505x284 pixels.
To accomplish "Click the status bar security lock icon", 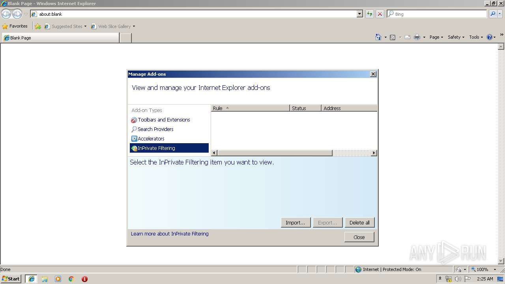I will point(459,269).
